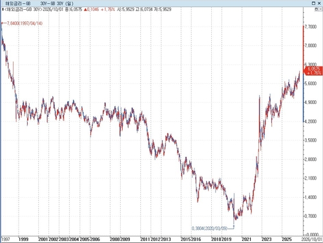Click the 2026/10/01 end date on axis
323x243 pixels.
tap(311, 239)
